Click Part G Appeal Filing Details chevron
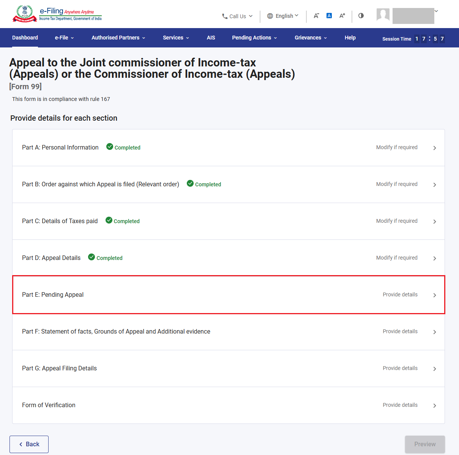459x455 pixels. tap(435, 369)
